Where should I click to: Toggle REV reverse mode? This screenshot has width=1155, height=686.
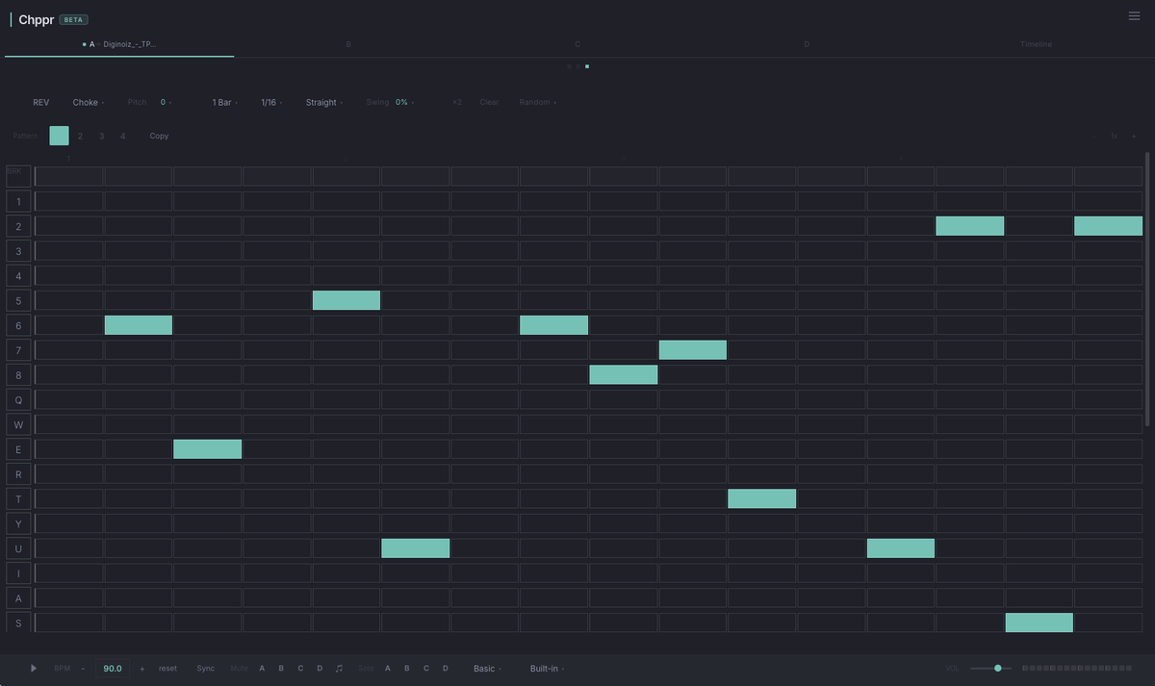pyautogui.click(x=40, y=102)
